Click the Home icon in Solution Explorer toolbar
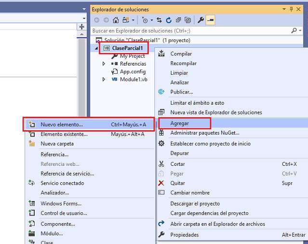Image resolution: width=308 pixels, height=244 pixels. (116, 20)
